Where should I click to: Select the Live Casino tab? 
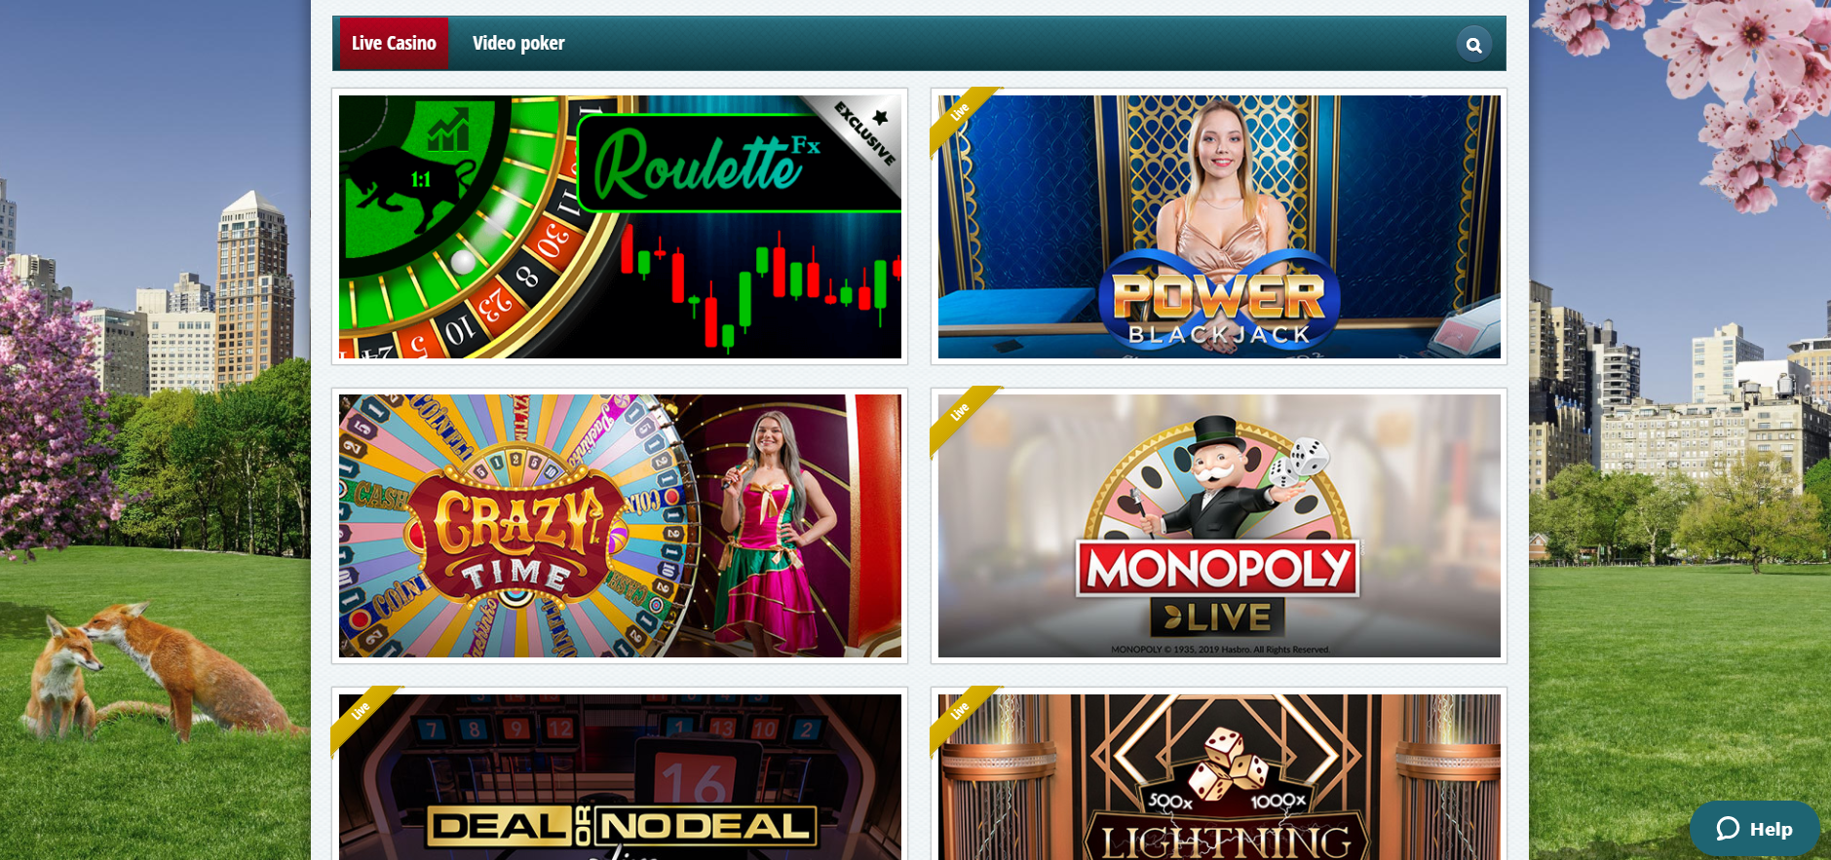coord(394,43)
